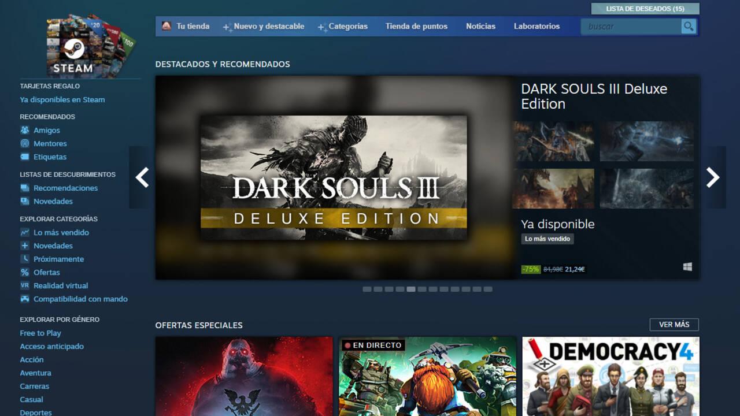
Task: Open Lista de deseados (15)
Action: 645,9
